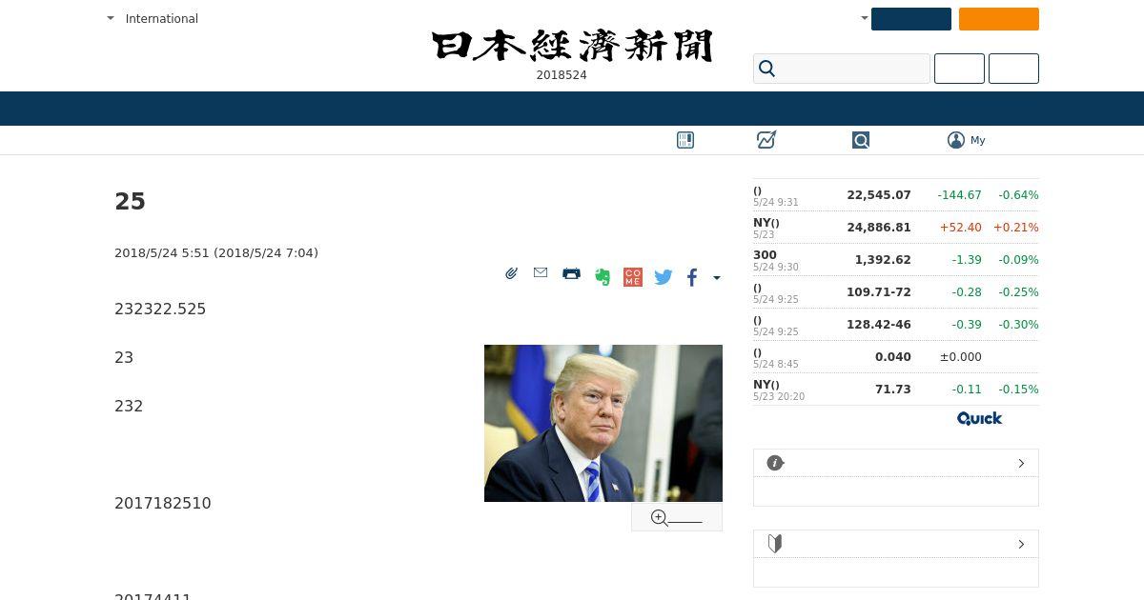
Task: Enlarge the Trump photo with zoom icon
Action: coord(677,518)
